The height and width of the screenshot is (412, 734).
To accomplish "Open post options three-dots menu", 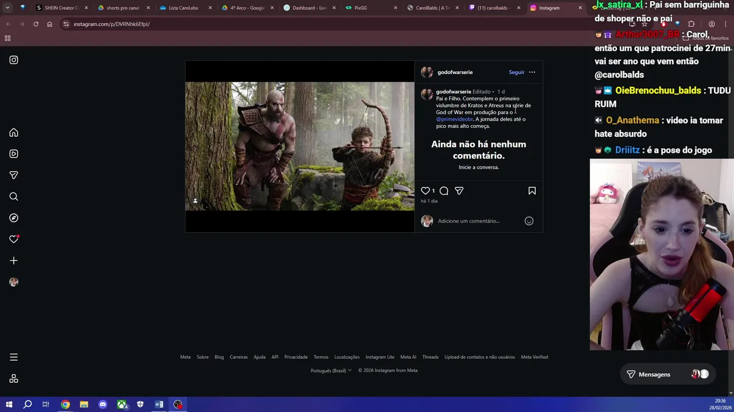I will point(532,72).
